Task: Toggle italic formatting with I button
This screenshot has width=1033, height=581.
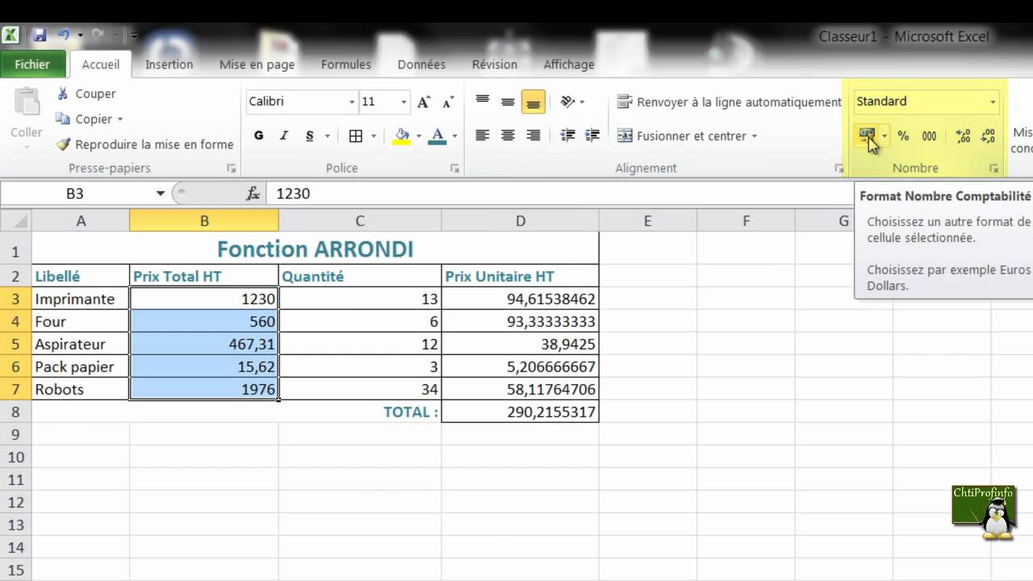Action: pos(284,136)
